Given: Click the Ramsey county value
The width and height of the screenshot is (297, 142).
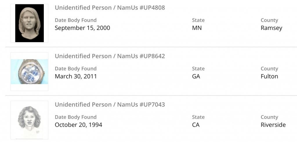Looking at the screenshot, I should click(271, 28).
